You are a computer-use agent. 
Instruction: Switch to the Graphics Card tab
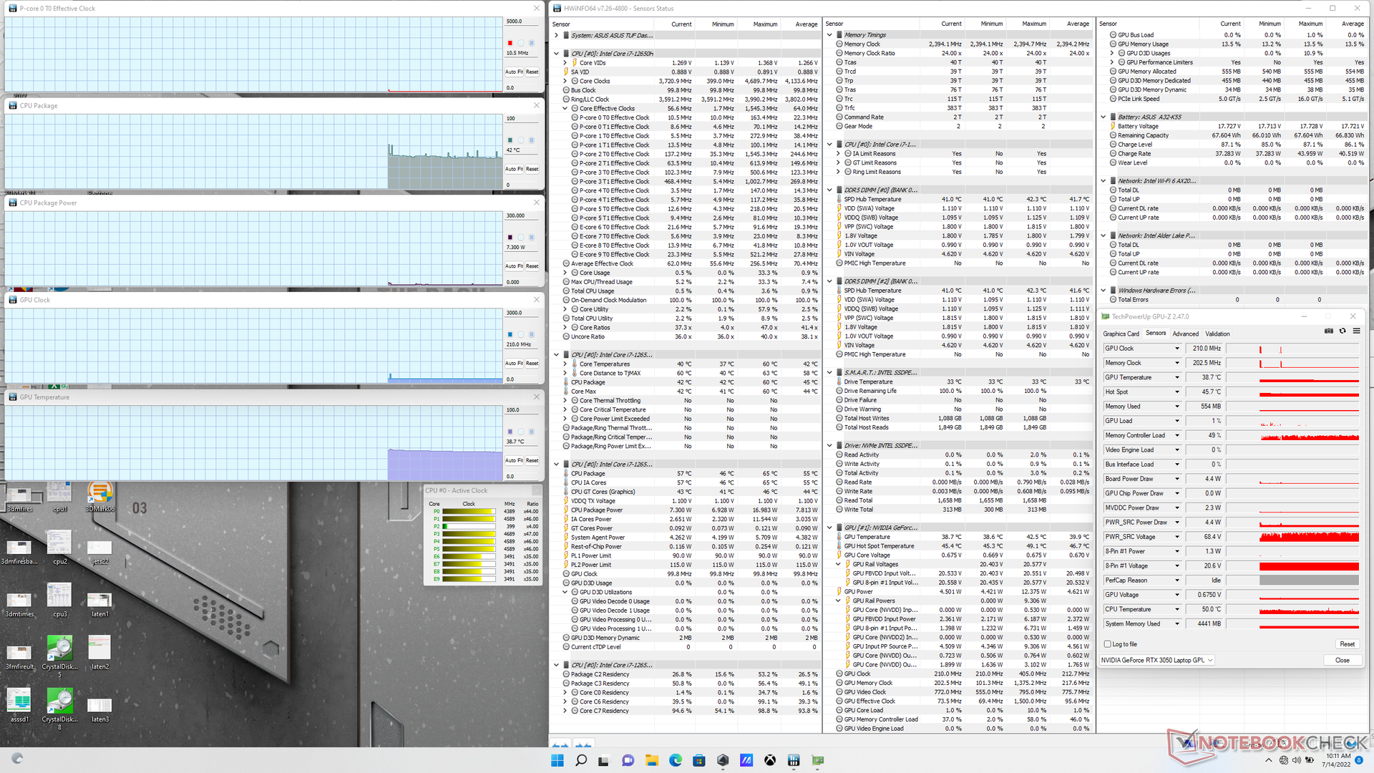tap(1121, 334)
